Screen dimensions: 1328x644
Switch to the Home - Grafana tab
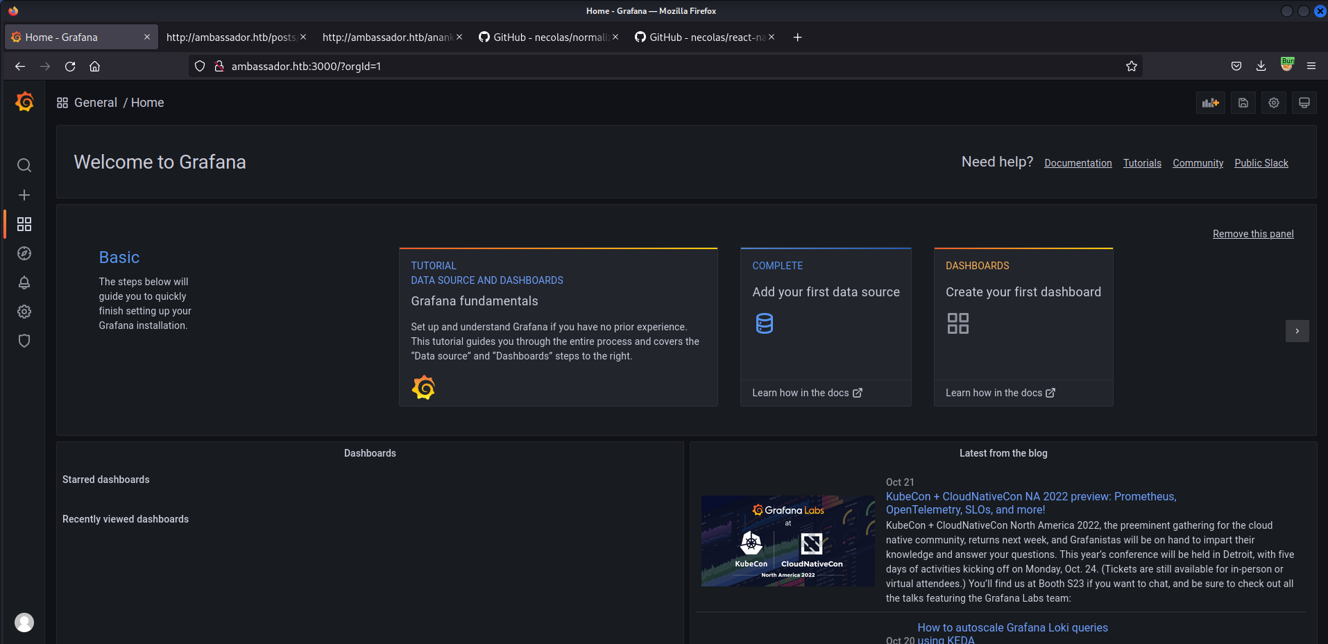pyautogui.click(x=80, y=37)
